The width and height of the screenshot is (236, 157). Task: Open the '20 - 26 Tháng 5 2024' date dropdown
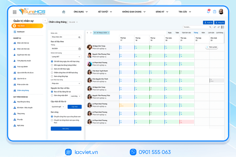click(101, 33)
